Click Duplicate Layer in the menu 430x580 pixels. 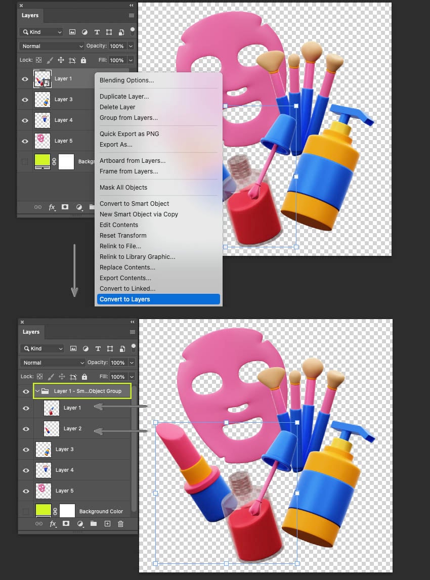coord(125,96)
